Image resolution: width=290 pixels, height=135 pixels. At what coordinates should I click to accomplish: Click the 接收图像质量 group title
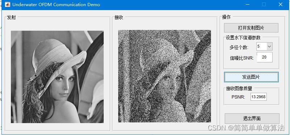pyautogui.click(x=239, y=88)
